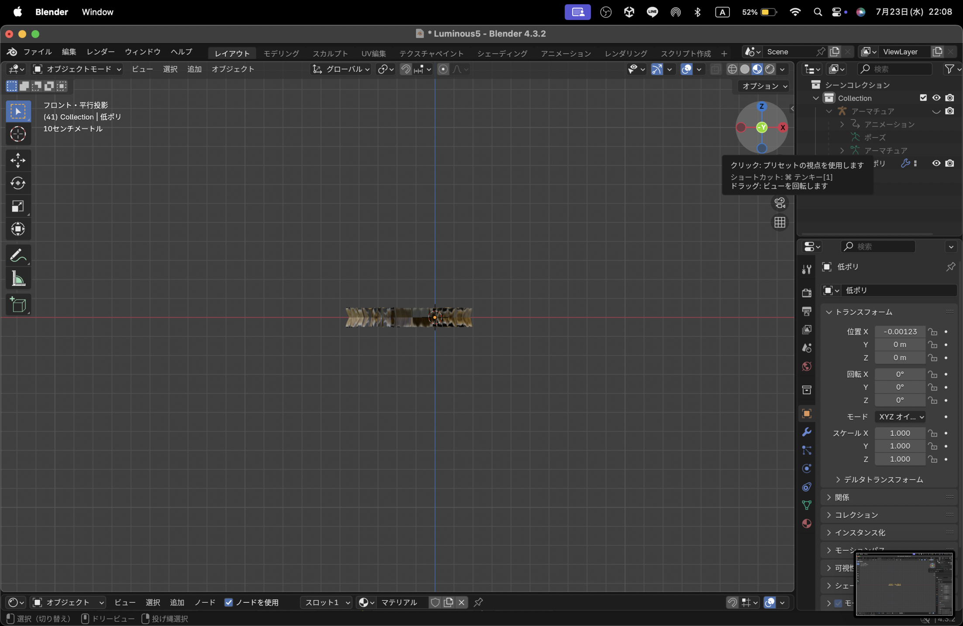Screen dimensions: 963x626
Task: Open Modifier Properties with the wrench icon
Action: coord(806,432)
